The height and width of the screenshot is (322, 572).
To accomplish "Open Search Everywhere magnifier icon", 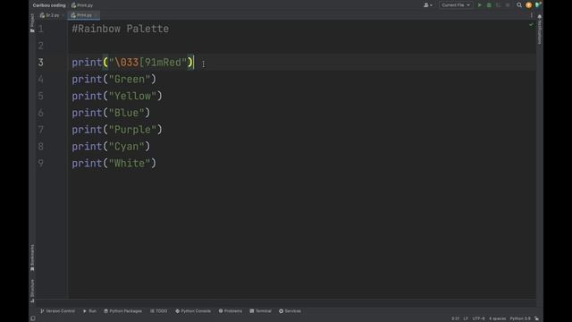I will point(519,5).
